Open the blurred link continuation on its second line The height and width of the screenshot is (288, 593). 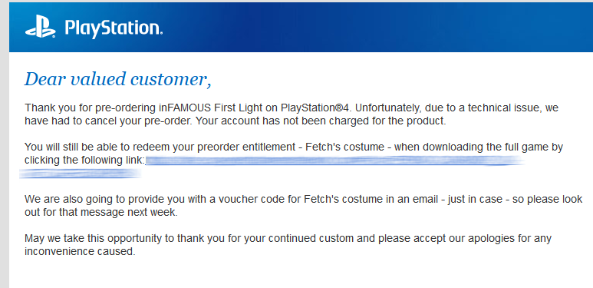(x=81, y=174)
